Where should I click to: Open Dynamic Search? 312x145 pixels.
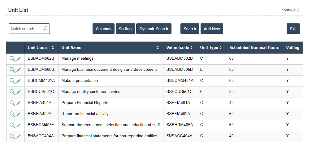click(x=154, y=29)
